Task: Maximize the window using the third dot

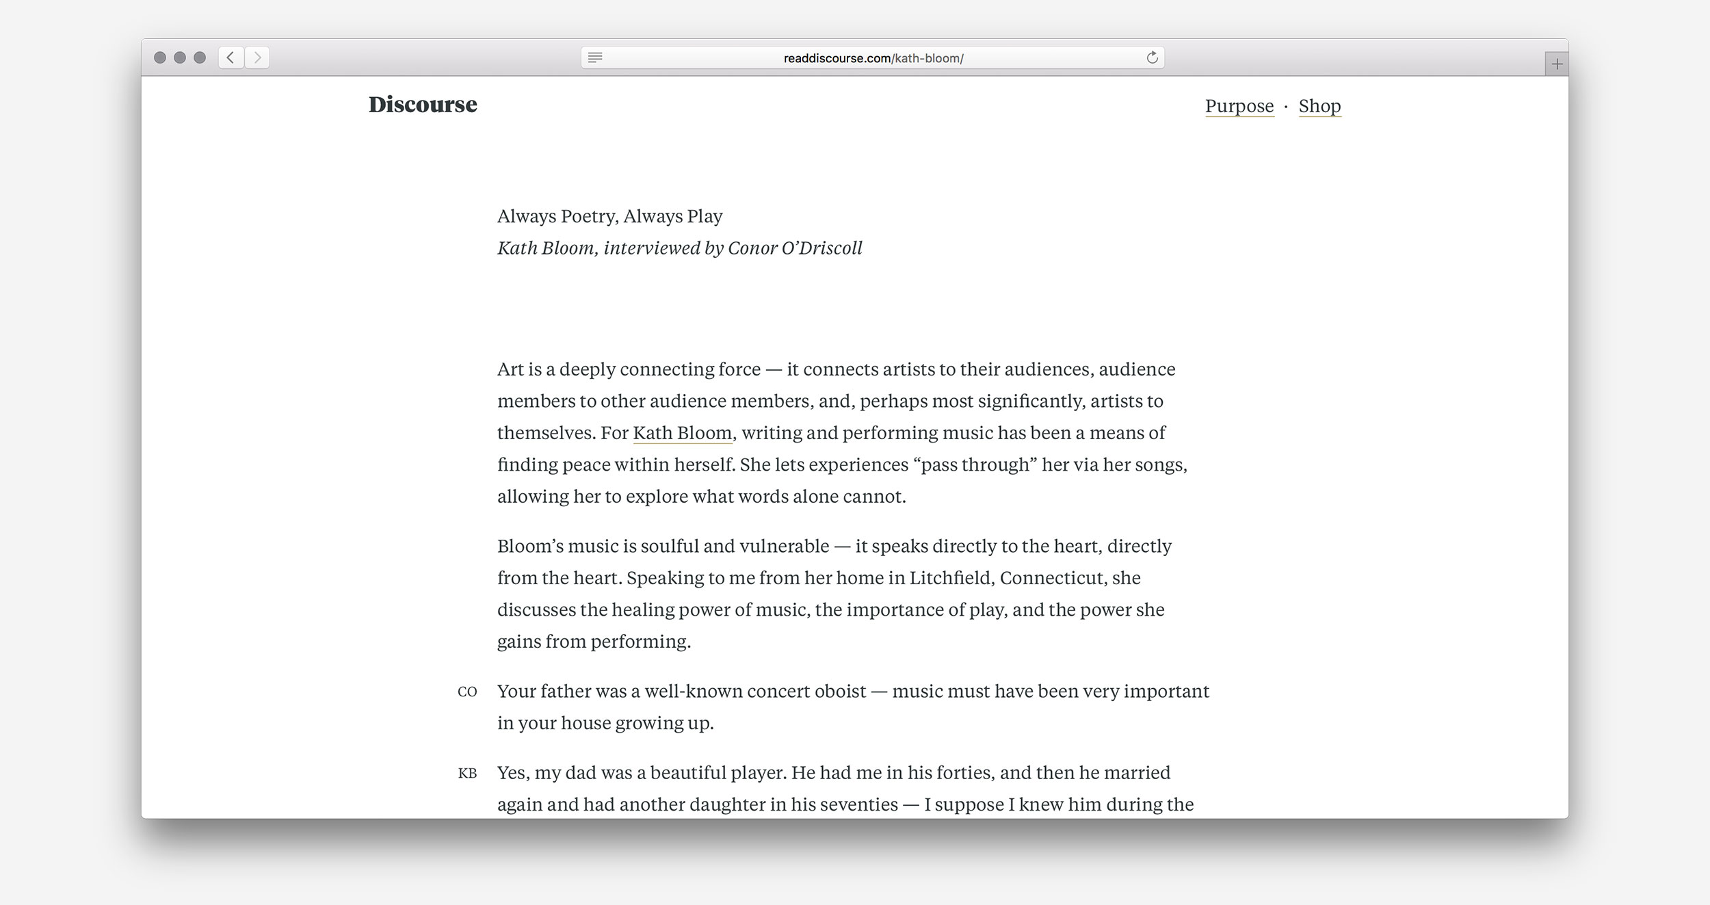Action: pos(200,57)
